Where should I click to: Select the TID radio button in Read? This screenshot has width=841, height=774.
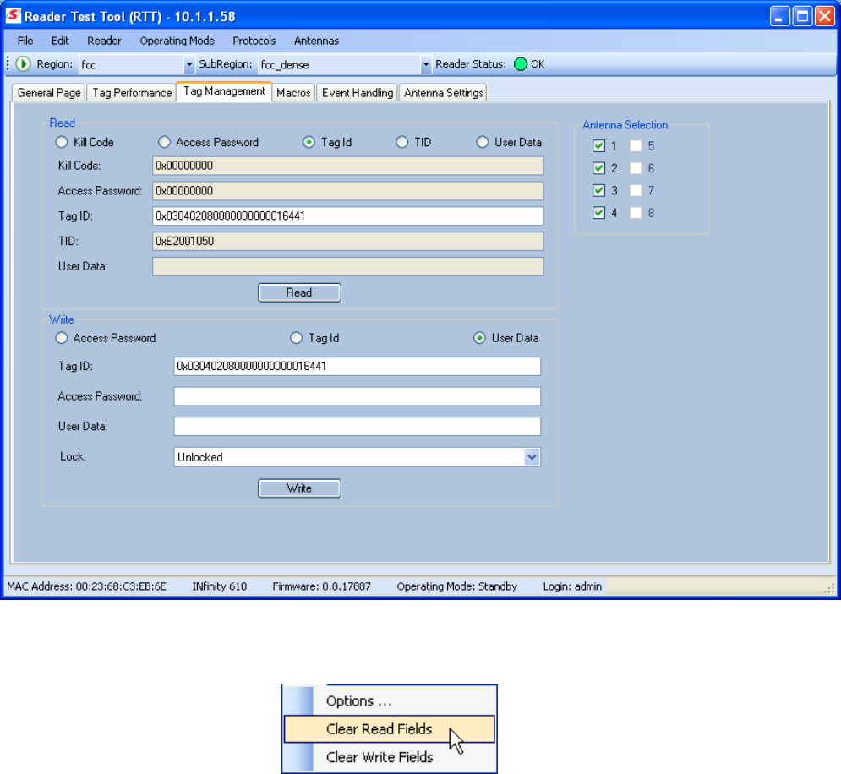coord(402,142)
